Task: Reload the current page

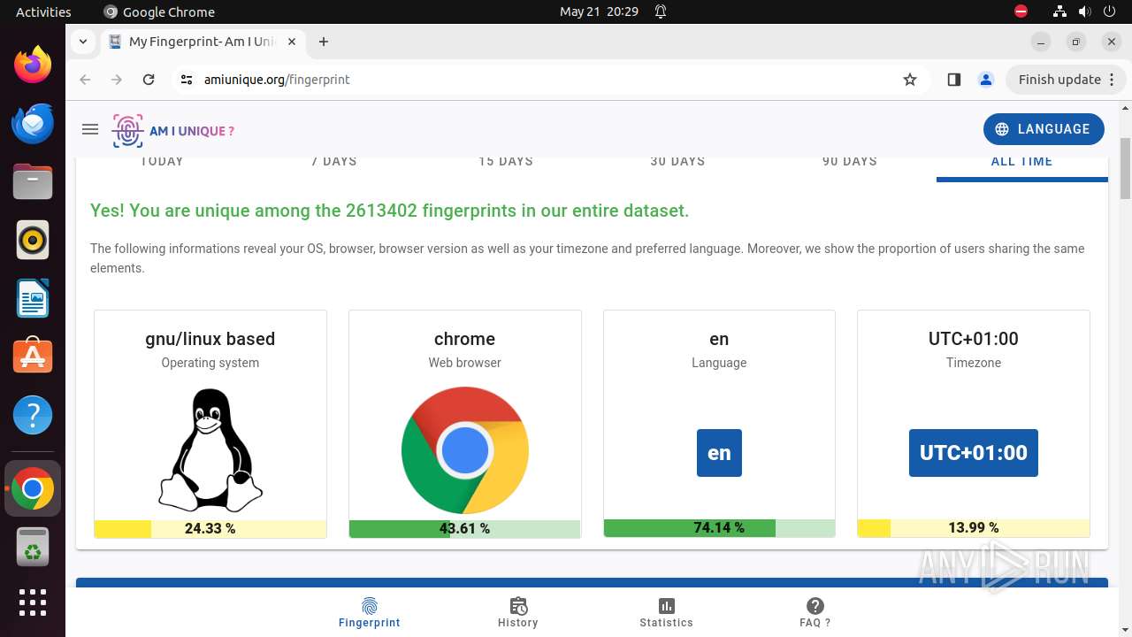Action: click(x=149, y=80)
